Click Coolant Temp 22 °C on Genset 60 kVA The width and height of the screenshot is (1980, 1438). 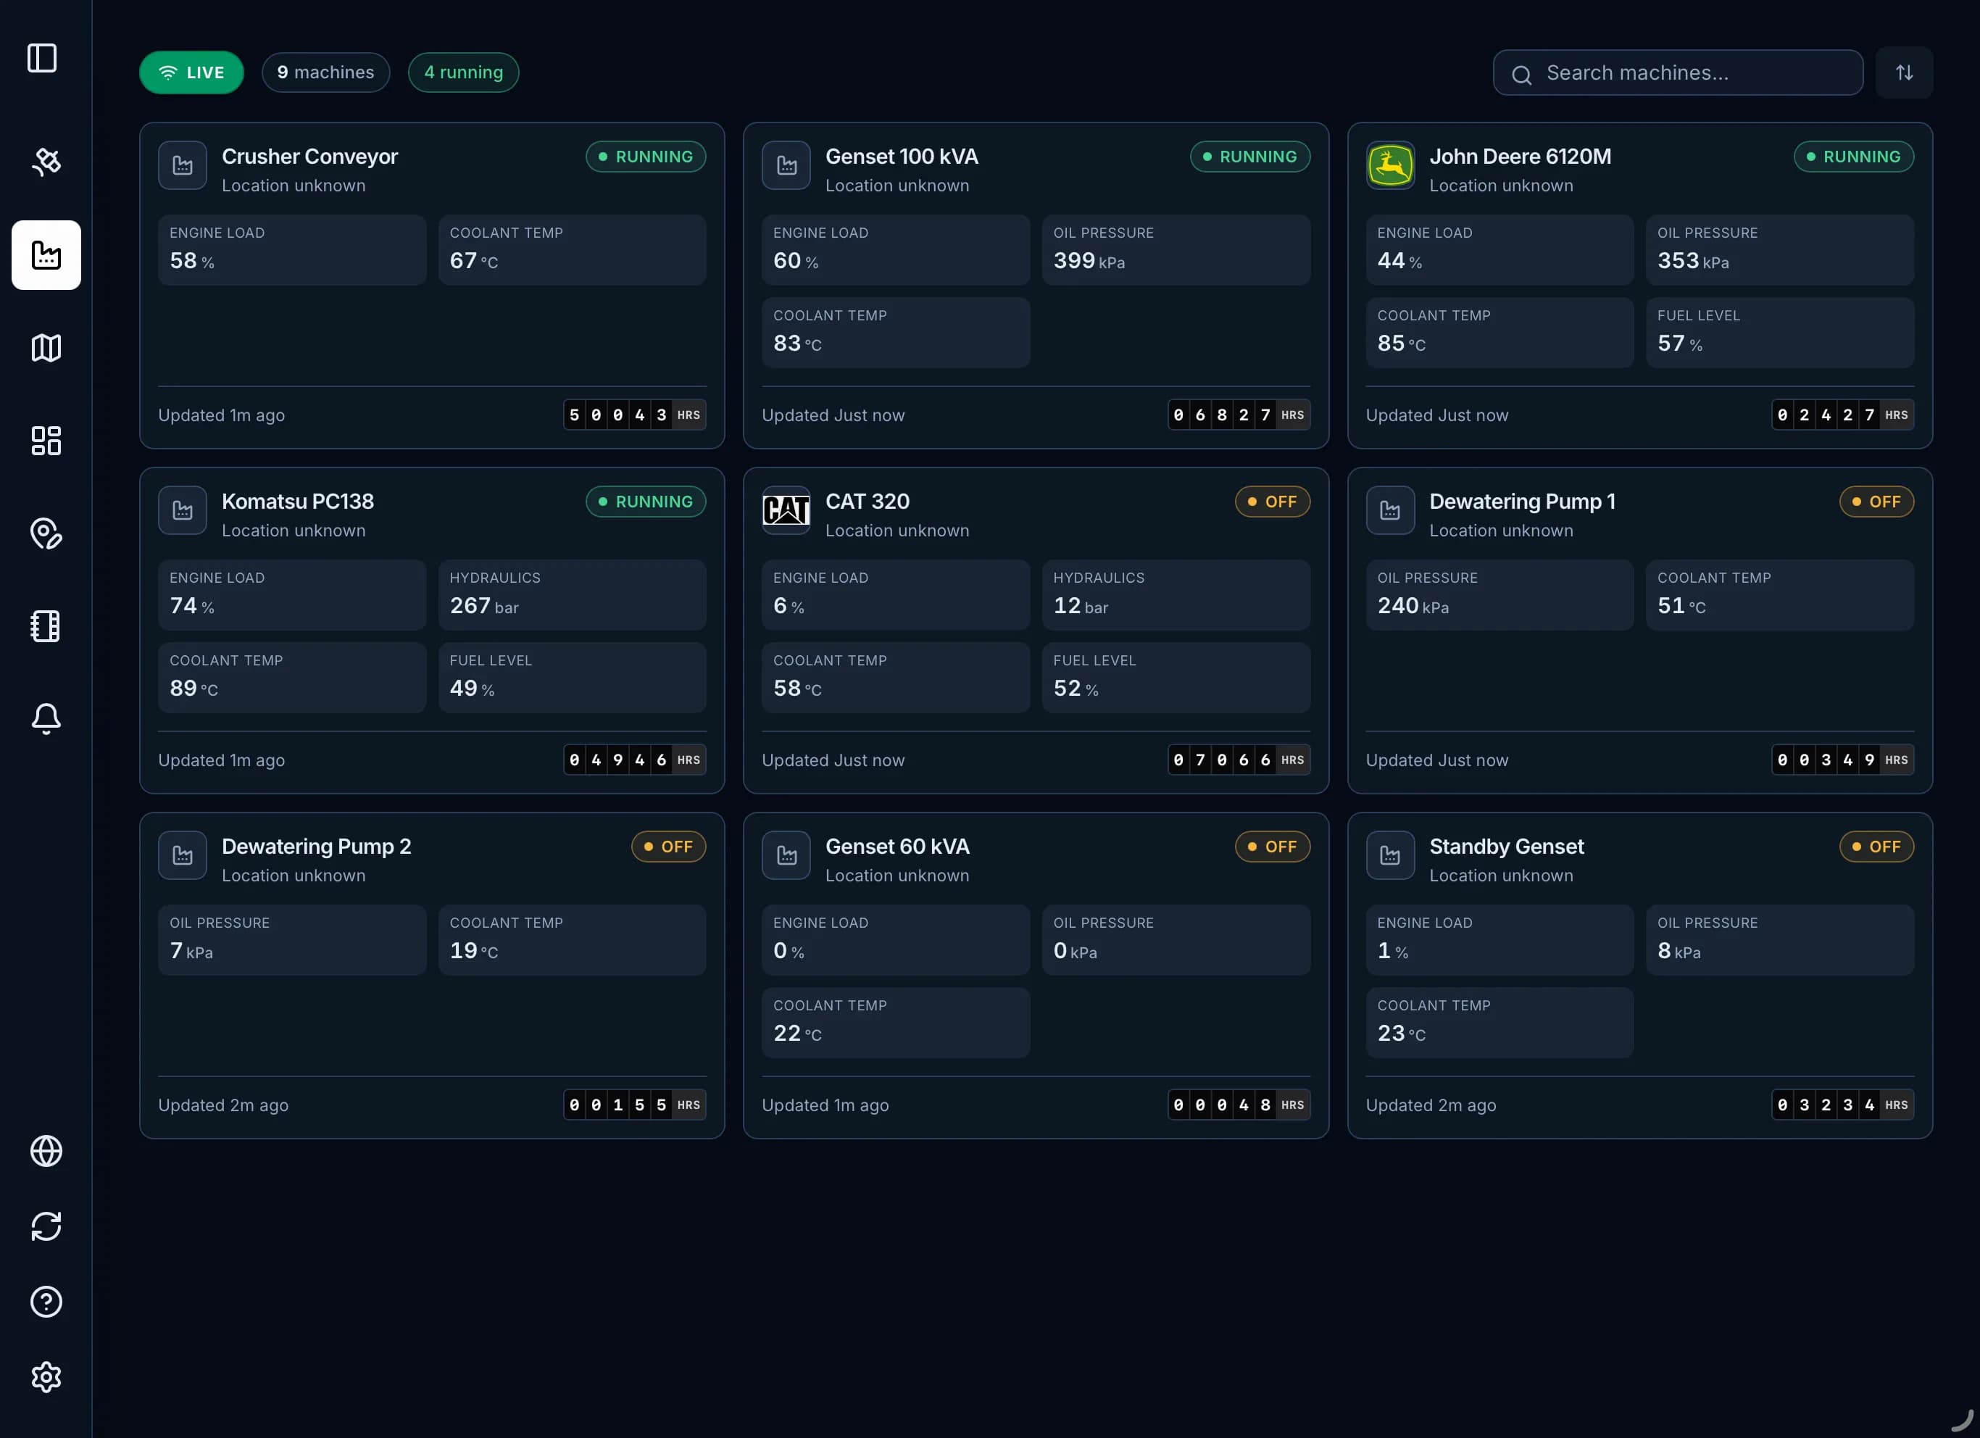pos(896,1023)
